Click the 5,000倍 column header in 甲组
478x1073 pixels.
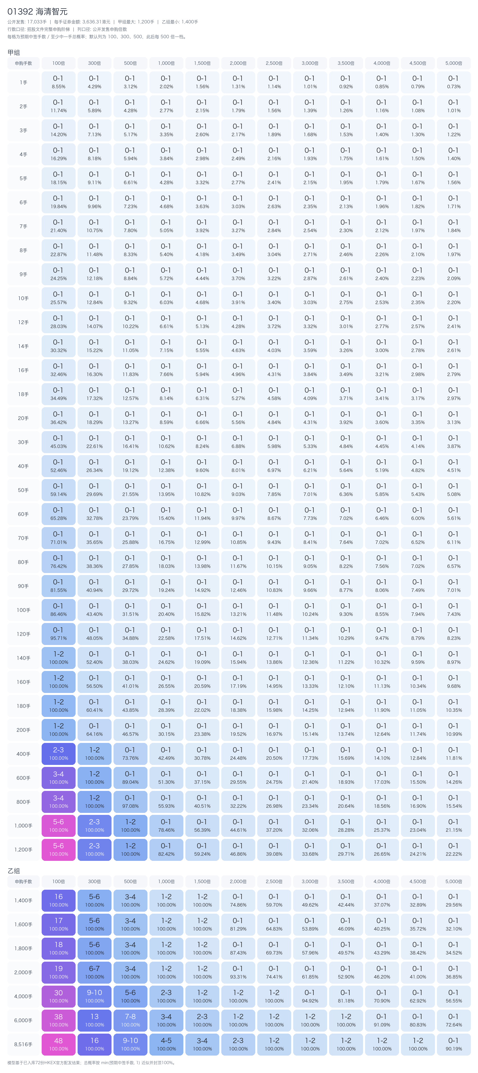click(453, 63)
